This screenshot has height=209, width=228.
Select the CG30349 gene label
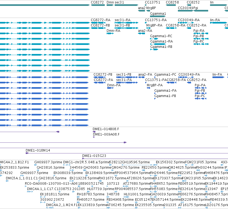[186, 8]
